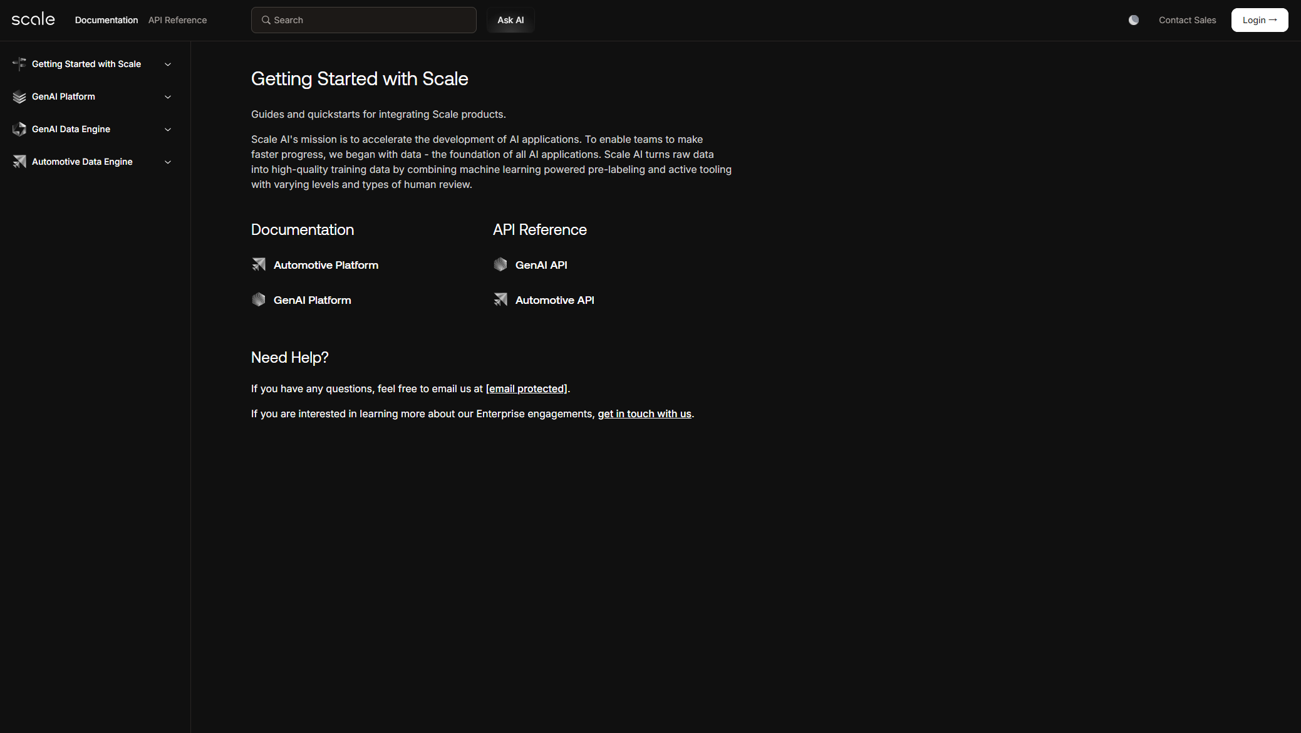Expand the Automotive Data Engine chevron
Viewport: 1301px width, 733px height.
click(x=168, y=162)
